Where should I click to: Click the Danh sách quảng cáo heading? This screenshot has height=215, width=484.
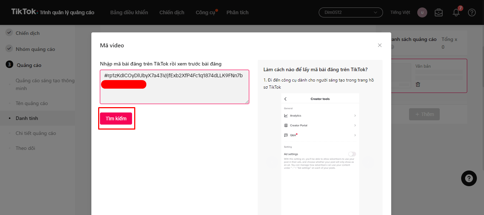click(x=414, y=39)
